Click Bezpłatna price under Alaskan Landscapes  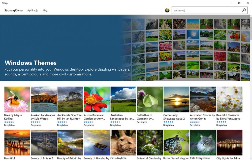36,125
